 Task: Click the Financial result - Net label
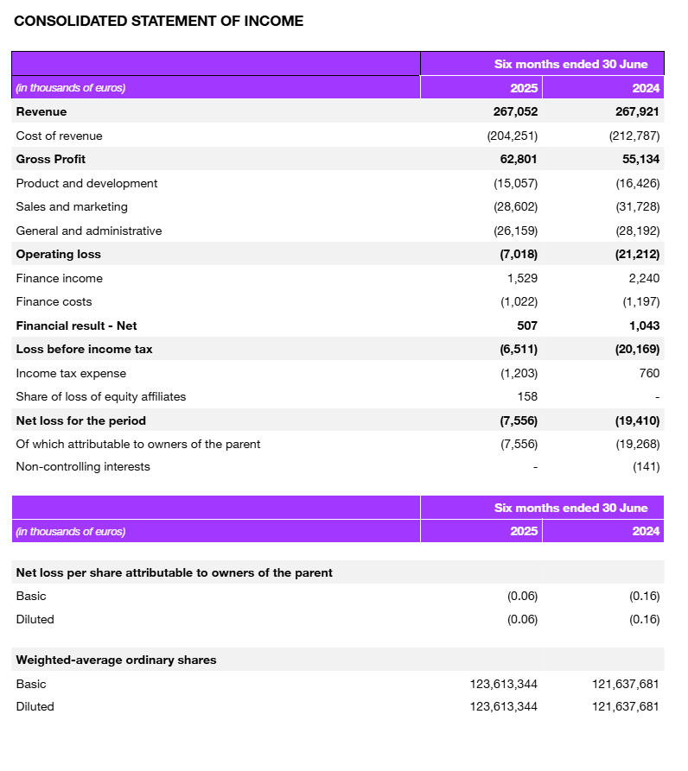76,325
